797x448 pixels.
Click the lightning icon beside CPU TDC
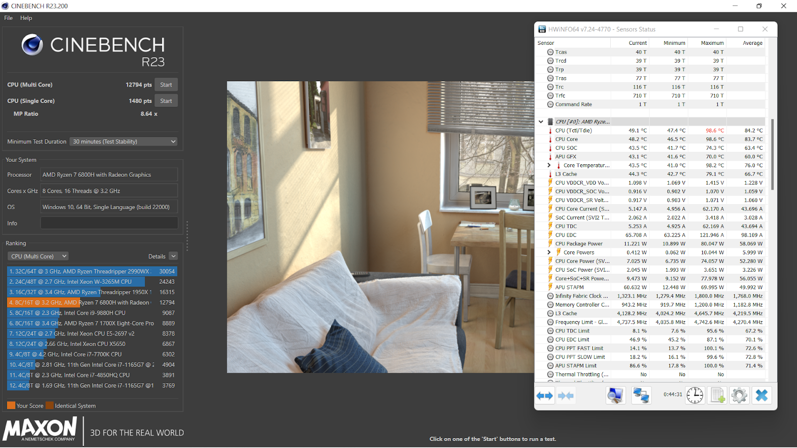550,226
